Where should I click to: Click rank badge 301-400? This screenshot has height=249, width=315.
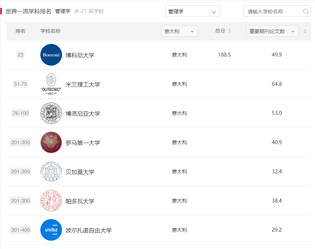point(21,230)
